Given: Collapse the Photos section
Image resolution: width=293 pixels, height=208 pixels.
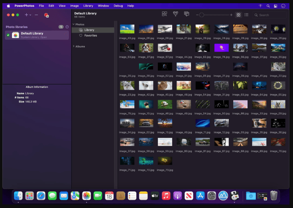Looking at the screenshot, I should (x=73, y=24).
